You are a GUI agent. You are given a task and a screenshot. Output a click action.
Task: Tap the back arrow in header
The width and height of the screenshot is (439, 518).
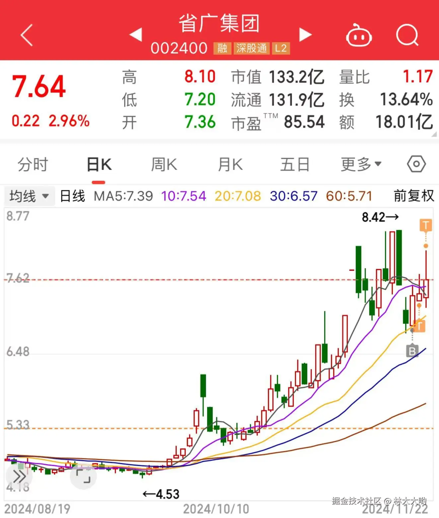click(x=27, y=35)
